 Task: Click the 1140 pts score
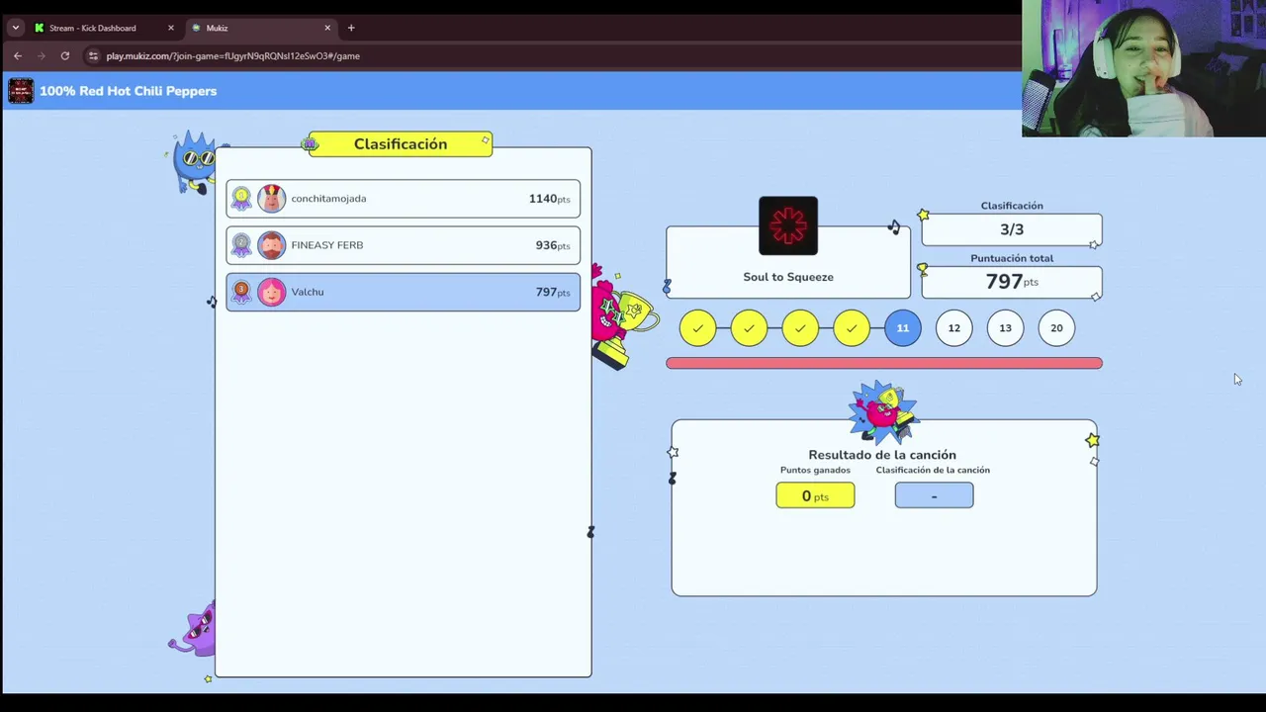(549, 199)
